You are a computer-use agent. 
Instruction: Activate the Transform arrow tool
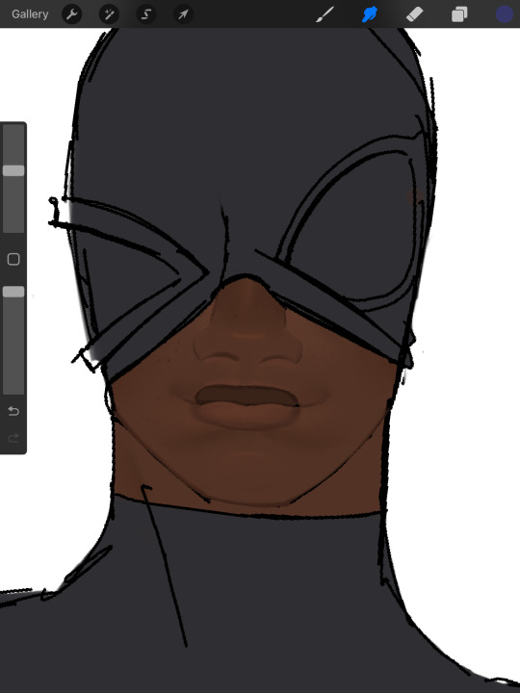click(x=183, y=14)
